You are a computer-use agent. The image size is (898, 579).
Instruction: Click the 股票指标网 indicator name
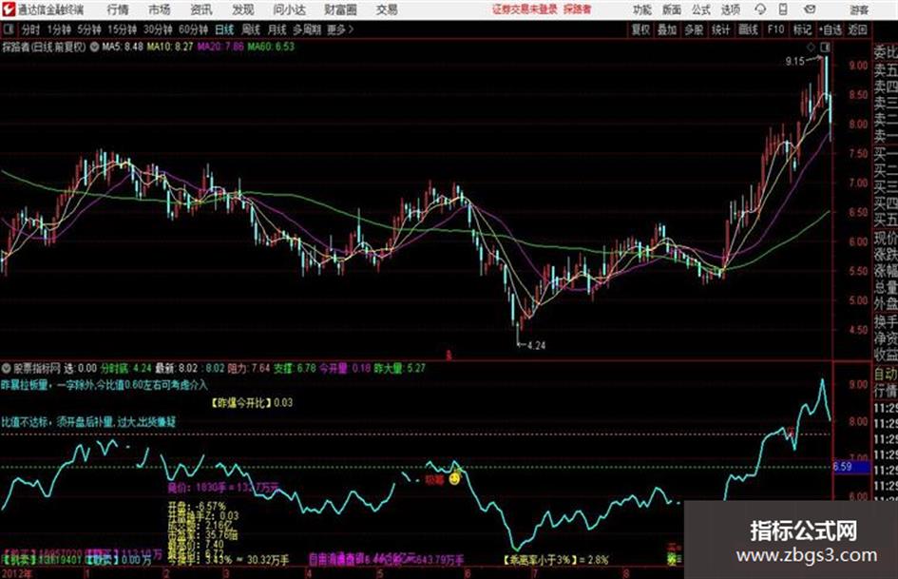pyautogui.click(x=37, y=368)
